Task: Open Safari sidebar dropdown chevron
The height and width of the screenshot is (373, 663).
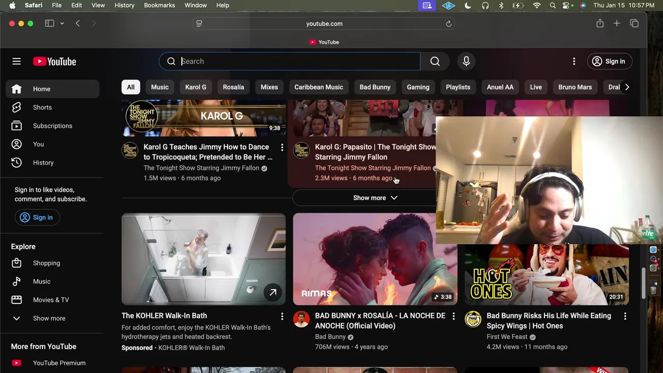Action: tap(62, 23)
